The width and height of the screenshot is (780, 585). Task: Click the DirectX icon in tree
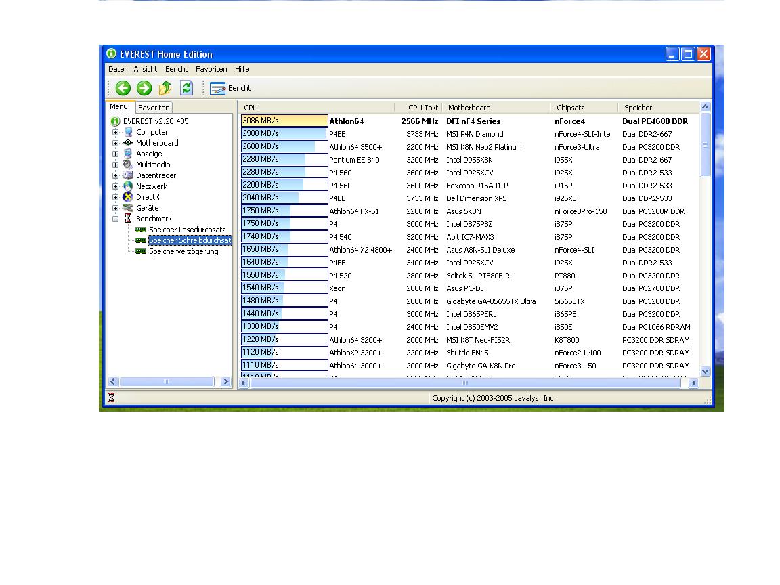128,197
